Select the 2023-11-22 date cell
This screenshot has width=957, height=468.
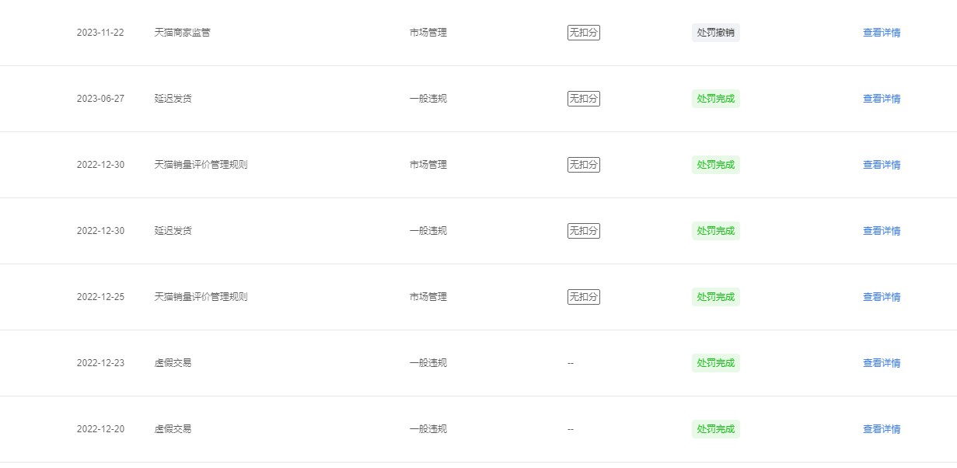click(x=100, y=33)
